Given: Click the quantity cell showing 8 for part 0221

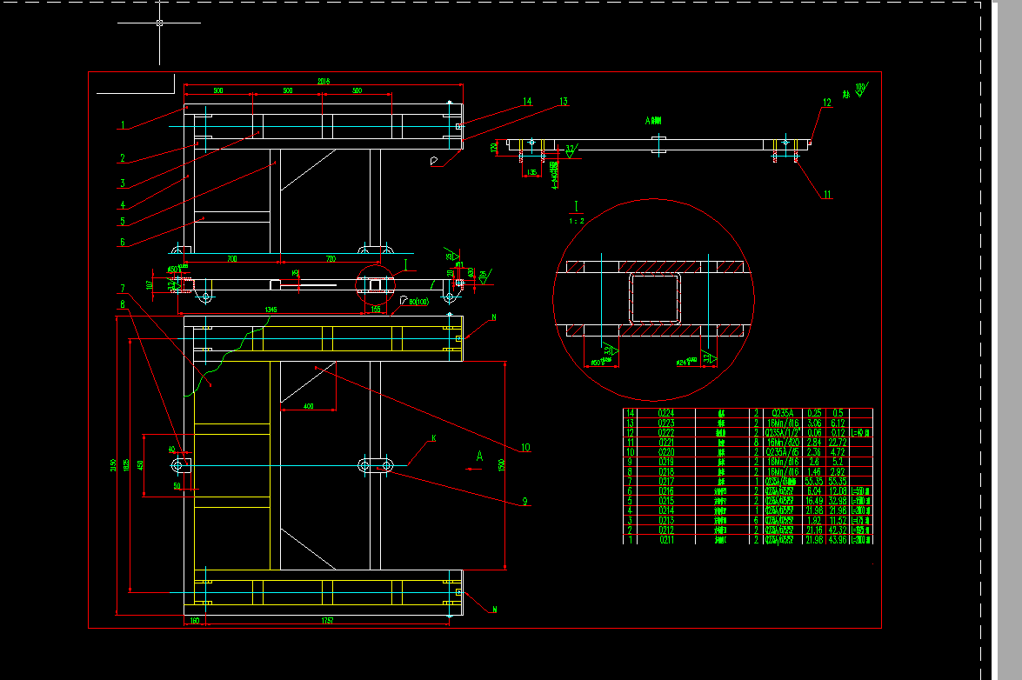Looking at the screenshot, I should pos(756,443).
